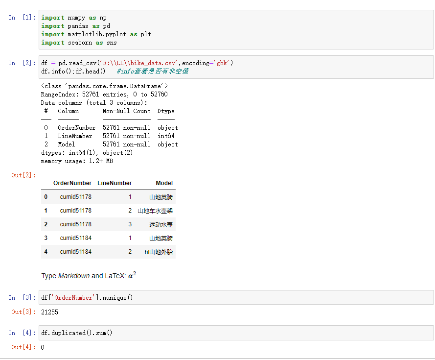Click the Out[2] output prompt
Viewport: 435px width, 360px height.
pos(23,175)
